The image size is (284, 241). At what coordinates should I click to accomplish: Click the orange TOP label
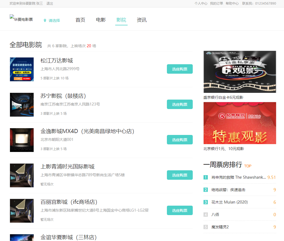pos(248,166)
